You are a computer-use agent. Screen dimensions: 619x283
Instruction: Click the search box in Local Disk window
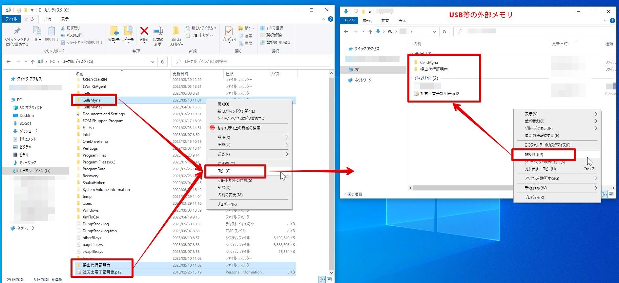coord(251,62)
